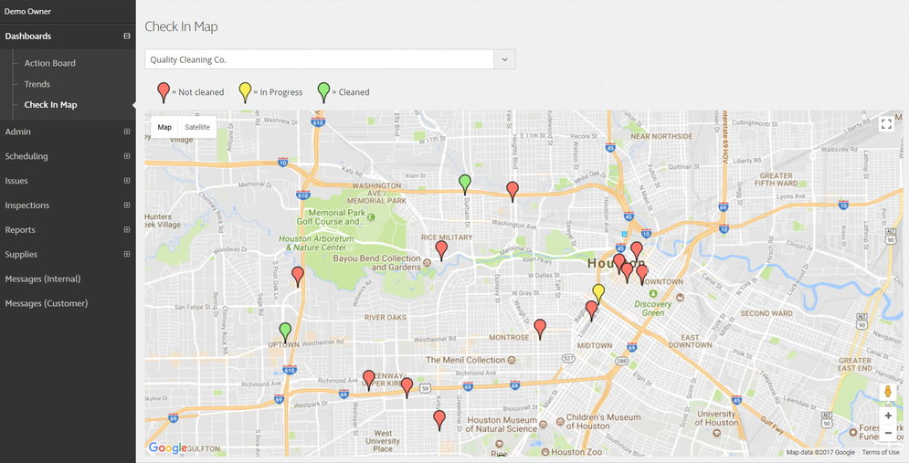Image resolution: width=909 pixels, height=463 pixels.
Task: Toggle fullscreen map view
Action: (x=886, y=124)
